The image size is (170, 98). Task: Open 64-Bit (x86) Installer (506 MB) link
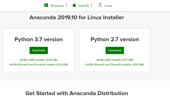[x=38, y=60]
